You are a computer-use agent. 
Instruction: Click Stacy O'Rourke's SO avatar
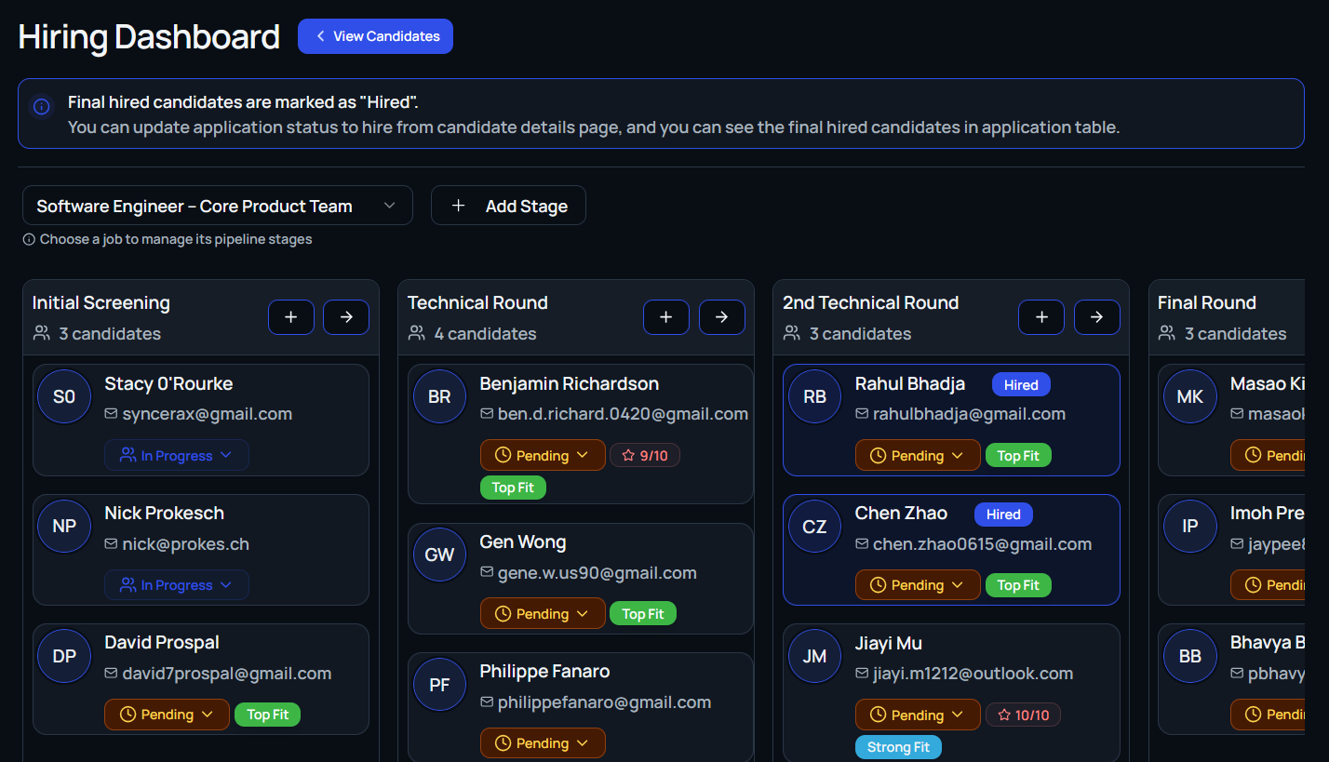tap(64, 397)
